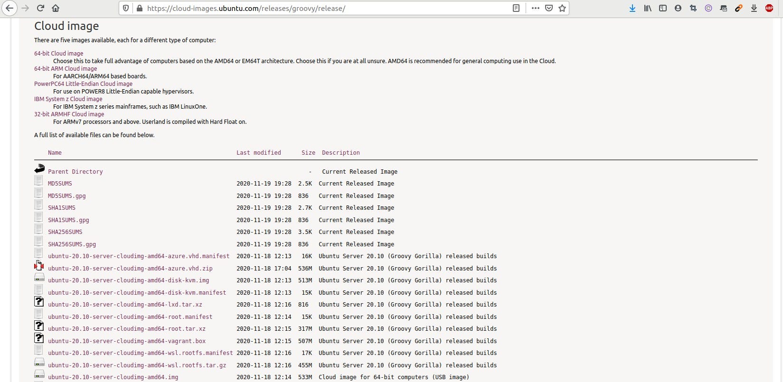The height and width of the screenshot is (382, 783).
Task: Show site security info via padlock
Action: pyautogui.click(x=139, y=8)
